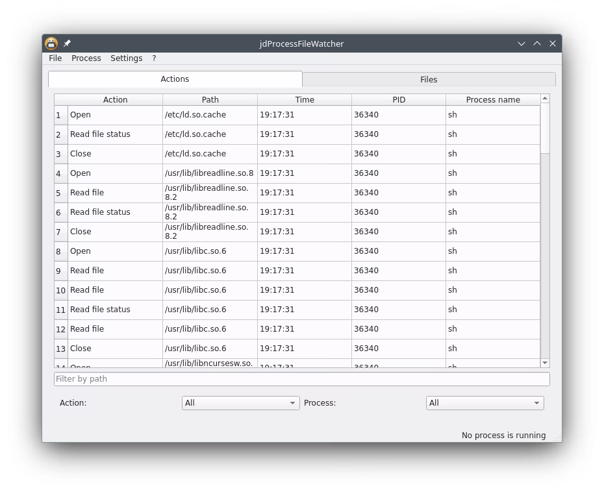
Task: Click Read file status in row 11
Action: tap(115, 310)
